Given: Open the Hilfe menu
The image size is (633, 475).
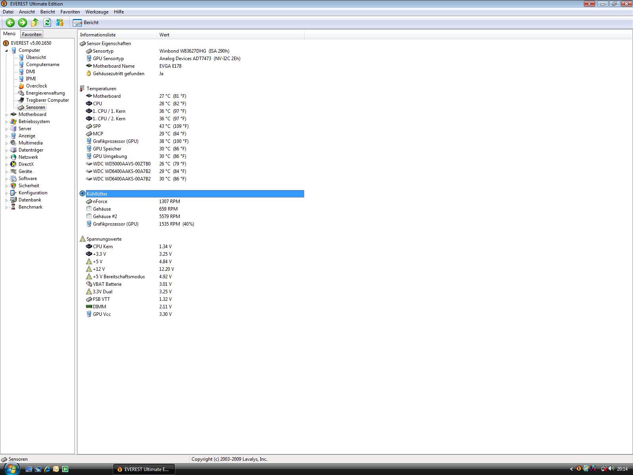Looking at the screenshot, I should coord(119,12).
